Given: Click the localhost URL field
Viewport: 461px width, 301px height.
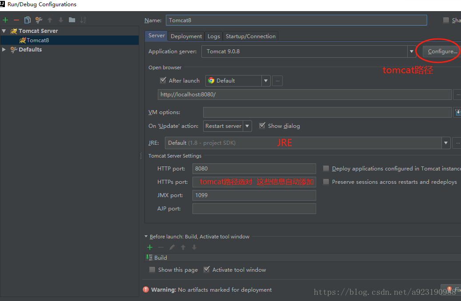Looking at the screenshot, I should click(305, 95).
